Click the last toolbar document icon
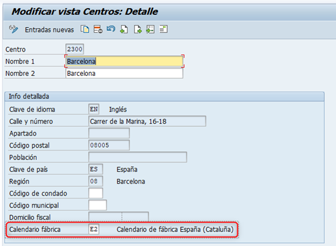This screenshot has height=246, width=336. (164, 29)
